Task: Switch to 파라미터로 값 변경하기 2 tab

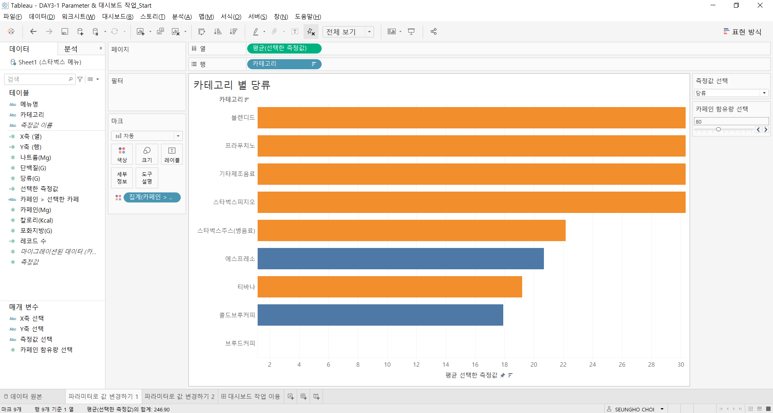Action: pyautogui.click(x=180, y=396)
